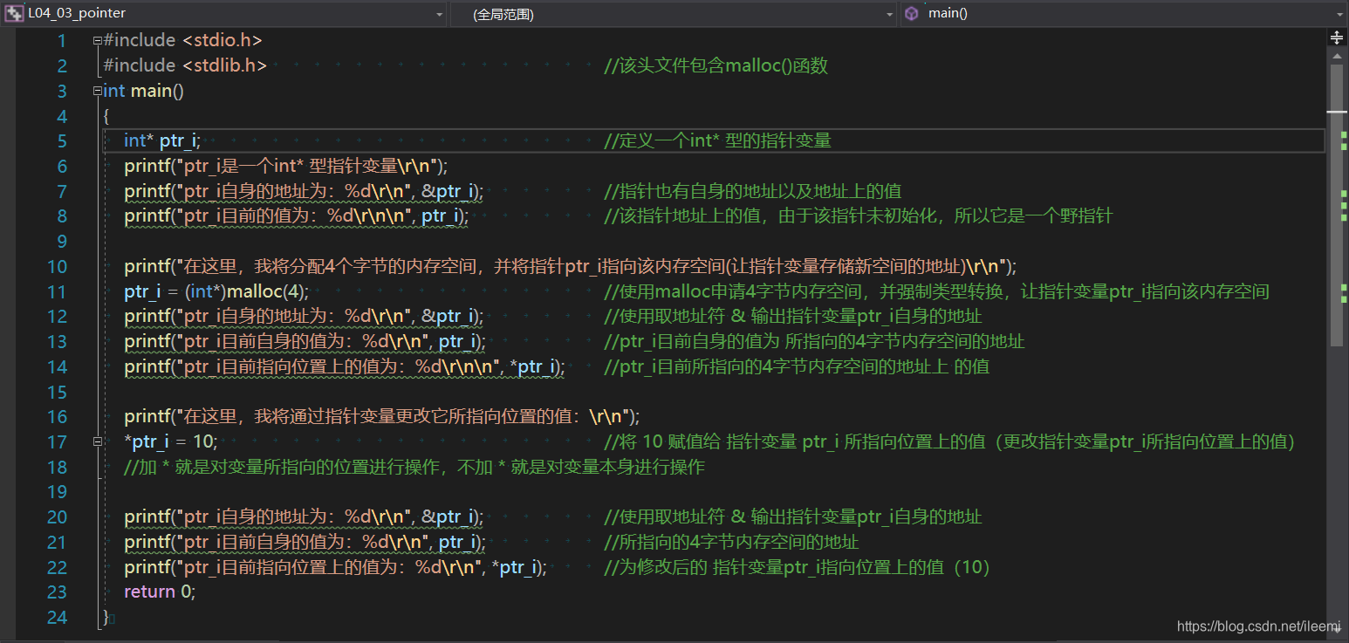Screen dimensions: 1349x643
Task: Click the vertical scrollbar thumb
Action: [x=1337, y=205]
